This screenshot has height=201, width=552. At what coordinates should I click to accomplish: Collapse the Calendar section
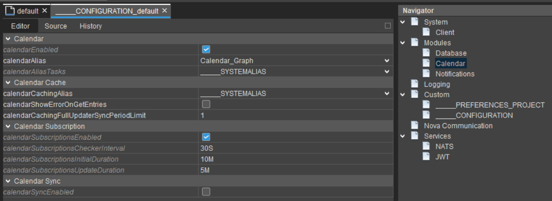(x=8, y=39)
